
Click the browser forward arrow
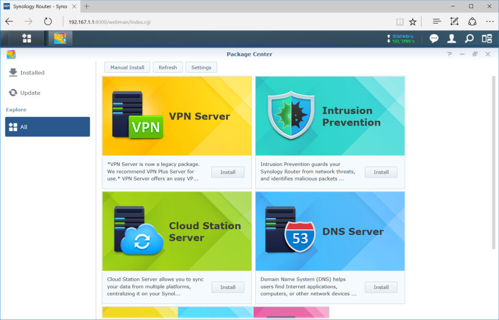28,22
